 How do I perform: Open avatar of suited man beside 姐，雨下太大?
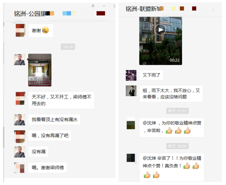coord(131,91)
